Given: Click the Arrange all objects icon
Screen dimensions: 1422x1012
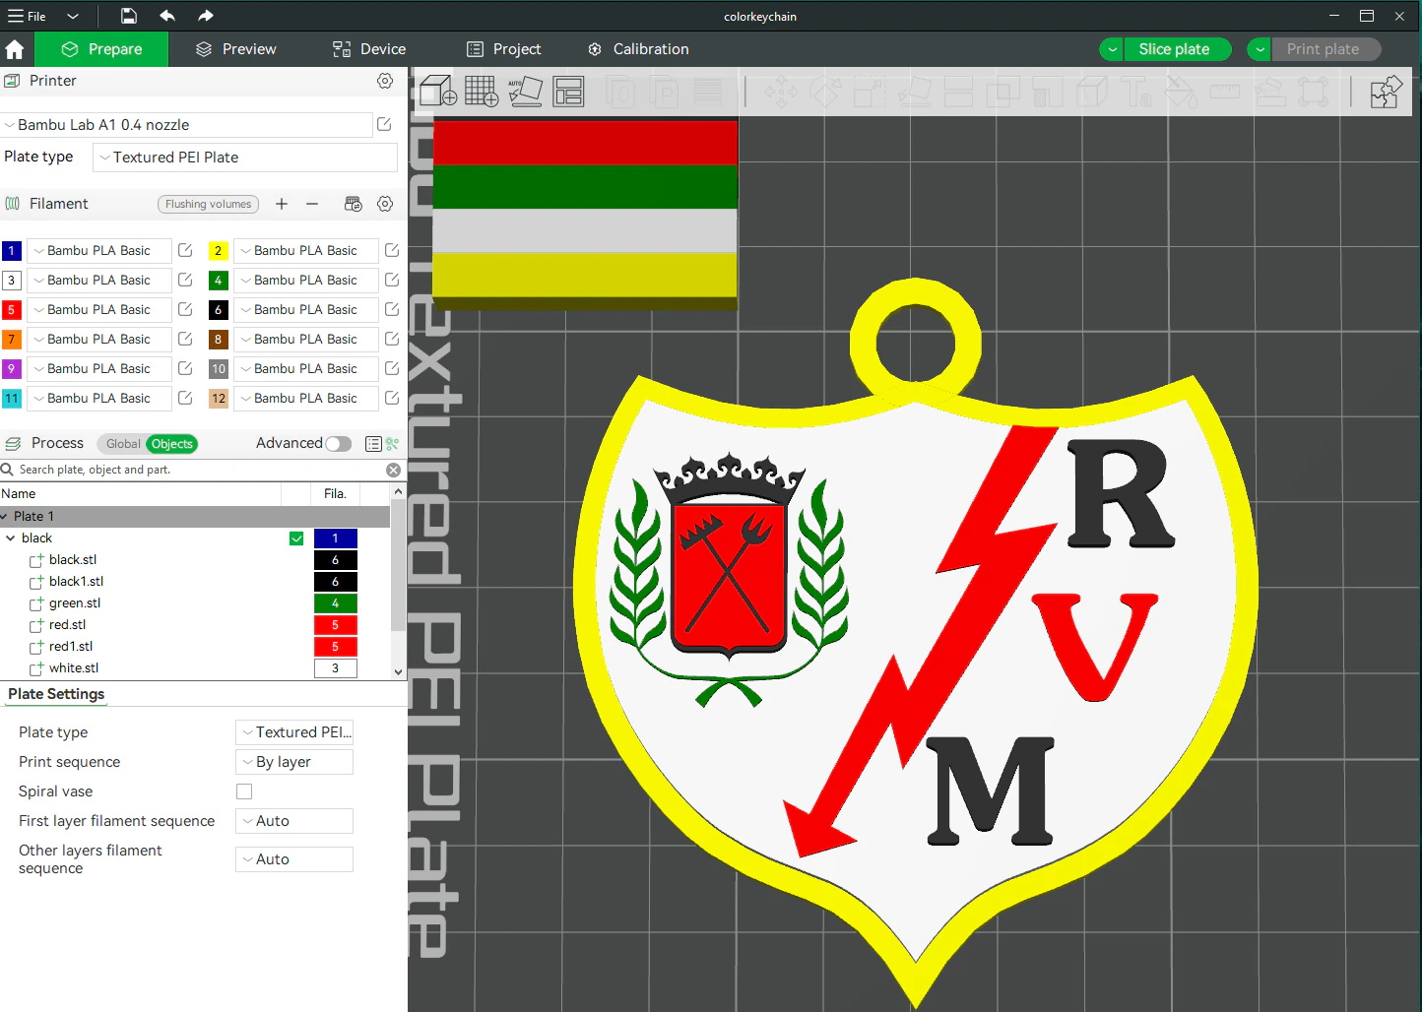Looking at the screenshot, I should coord(568,92).
